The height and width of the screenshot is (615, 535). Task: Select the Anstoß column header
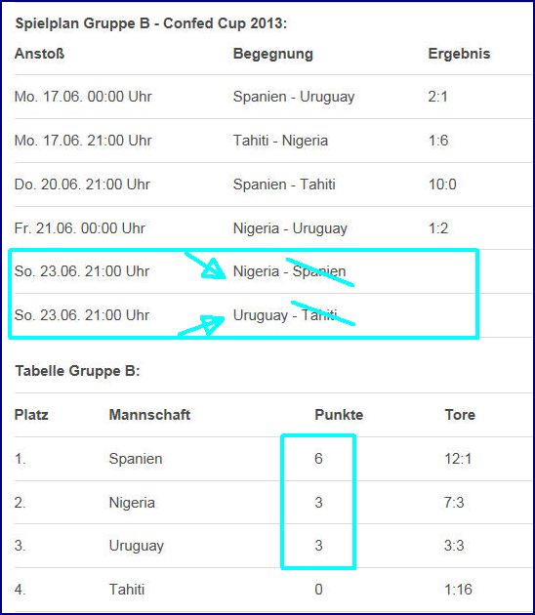tap(39, 54)
